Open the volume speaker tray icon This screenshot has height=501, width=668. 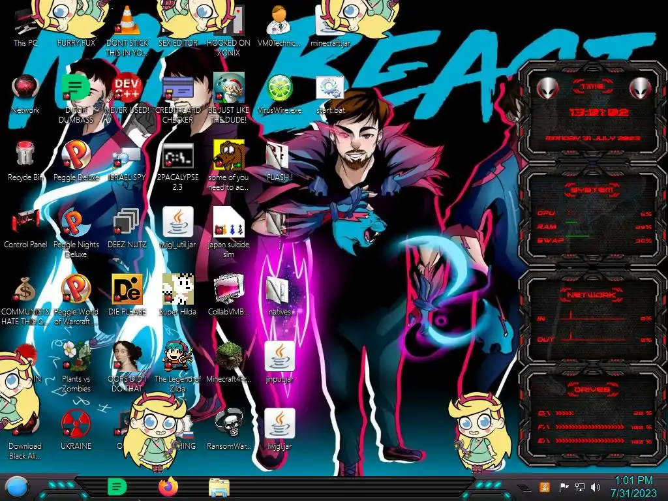[596, 487]
